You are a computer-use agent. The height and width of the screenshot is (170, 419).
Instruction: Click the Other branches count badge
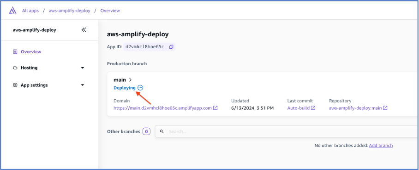146,131
